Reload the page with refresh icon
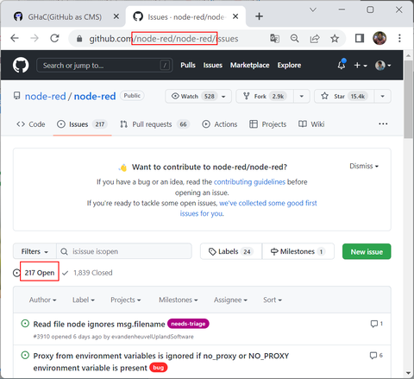Viewport: 414px width, 379px height. tap(54, 38)
